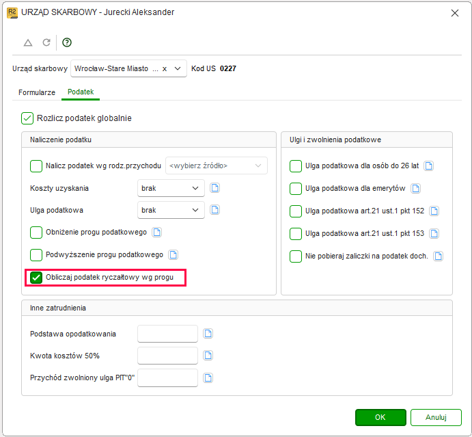The image size is (472, 437).
Task: Click the R2 application icon in title bar
Action: (12, 13)
